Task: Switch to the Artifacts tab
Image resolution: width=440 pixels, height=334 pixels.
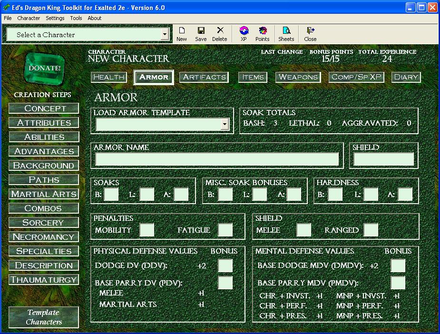Action: [x=204, y=77]
